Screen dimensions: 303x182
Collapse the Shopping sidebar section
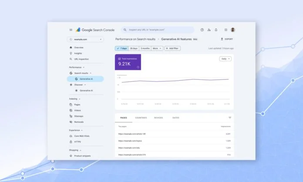tap(81, 150)
